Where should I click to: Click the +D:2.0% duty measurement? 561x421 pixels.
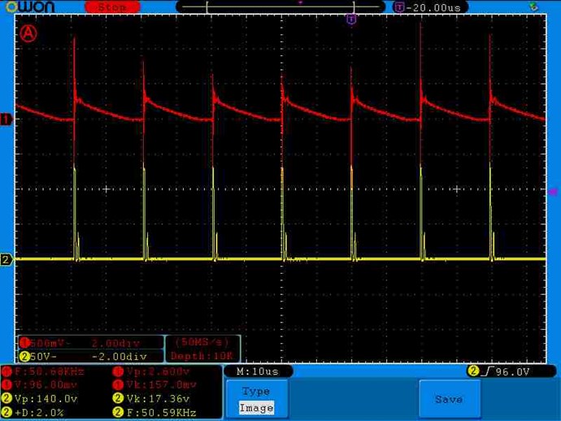pos(33,412)
